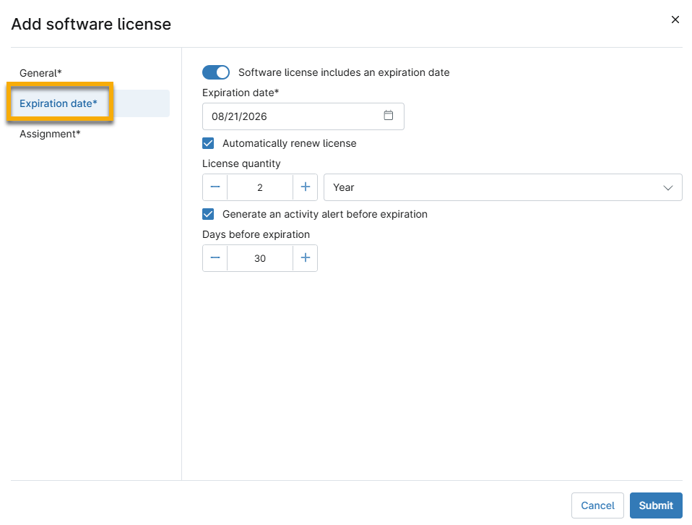
Task: Decrease Days before expiration with minus
Action: 215,258
